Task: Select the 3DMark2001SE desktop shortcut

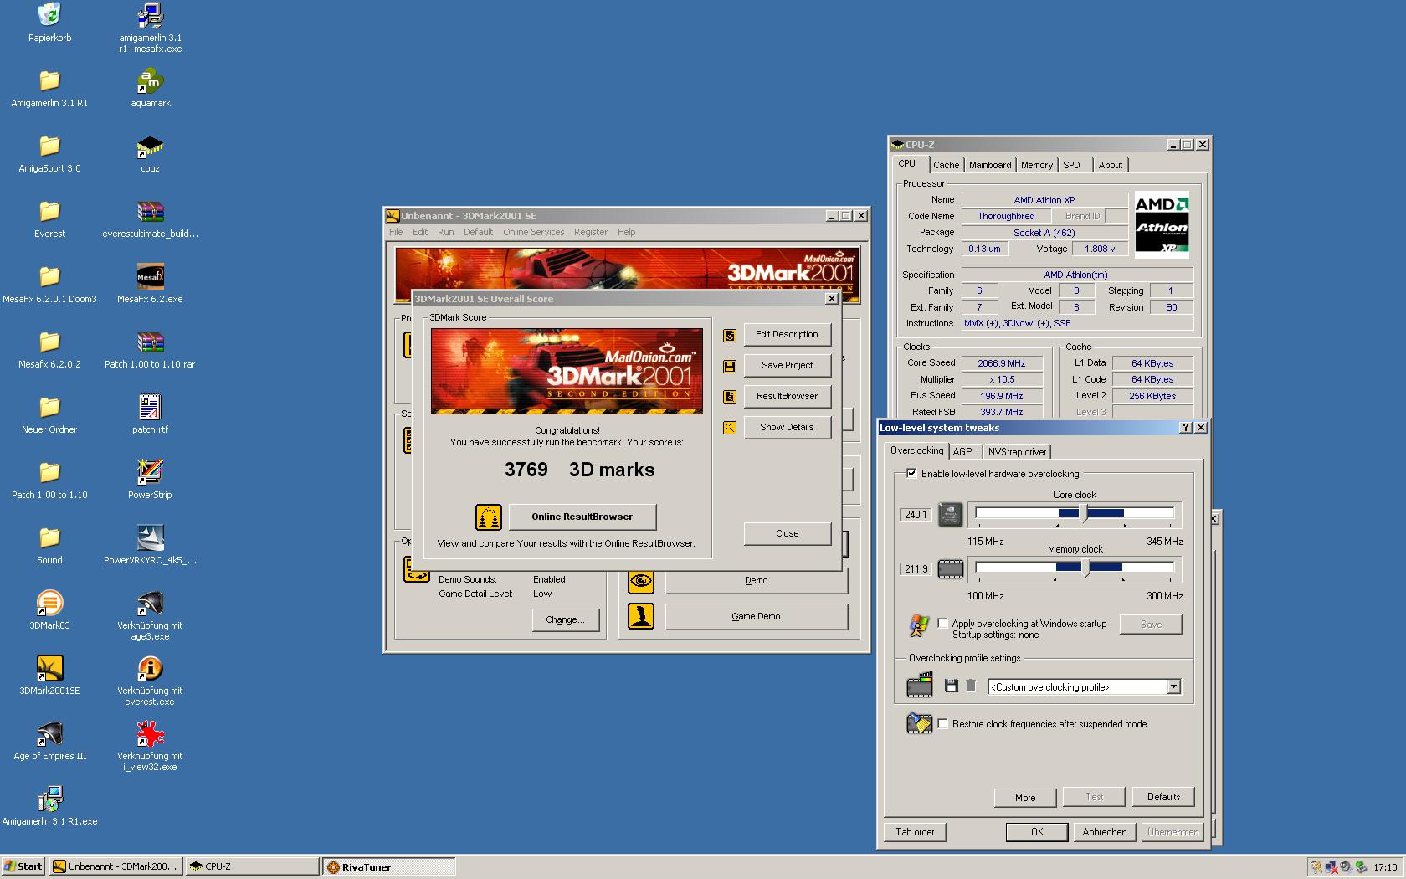Action: tap(49, 669)
